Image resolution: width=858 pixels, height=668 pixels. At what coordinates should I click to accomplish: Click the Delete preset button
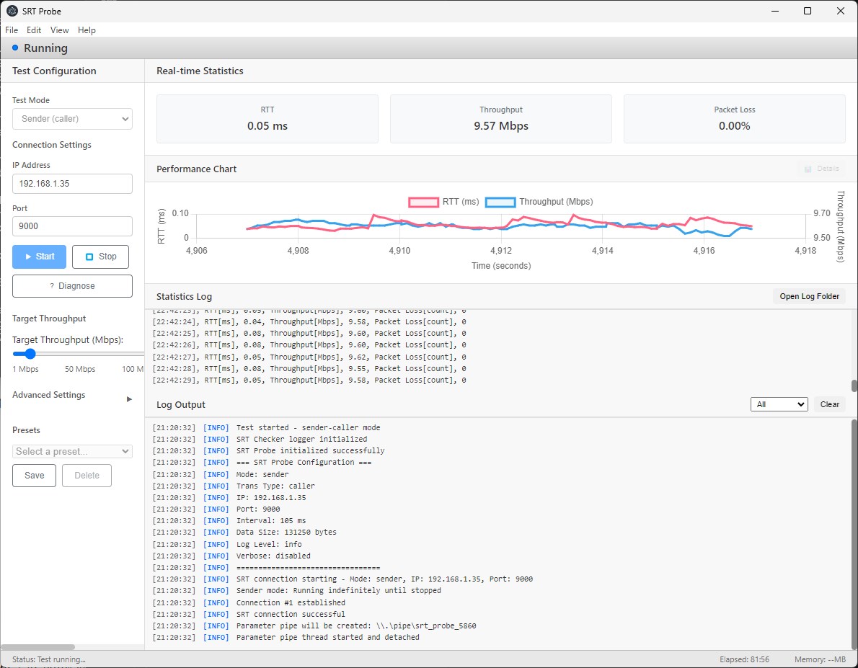[x=87, y=476]
